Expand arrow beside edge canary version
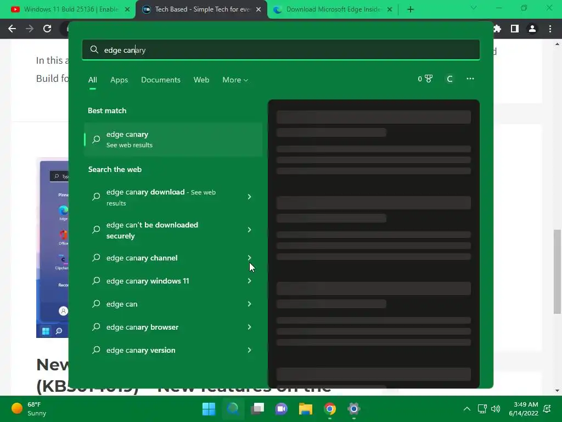562x422 pixels. pyautogui.click(x=250, y=350)
